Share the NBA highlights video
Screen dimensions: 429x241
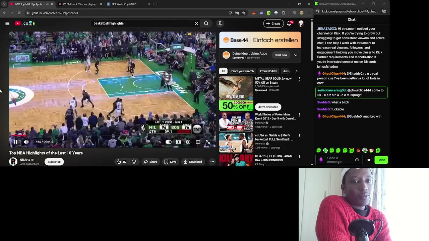click(150, 162)
